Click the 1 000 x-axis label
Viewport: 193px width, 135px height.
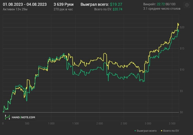click(51, 123)
